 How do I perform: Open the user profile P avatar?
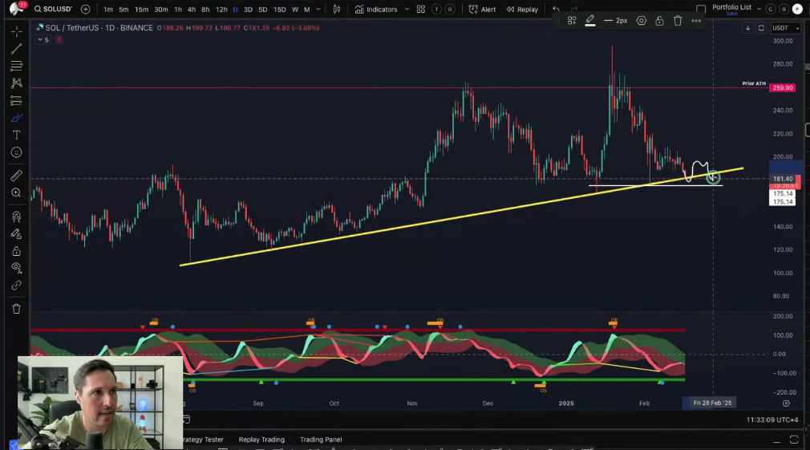click(x=798, y=10)
